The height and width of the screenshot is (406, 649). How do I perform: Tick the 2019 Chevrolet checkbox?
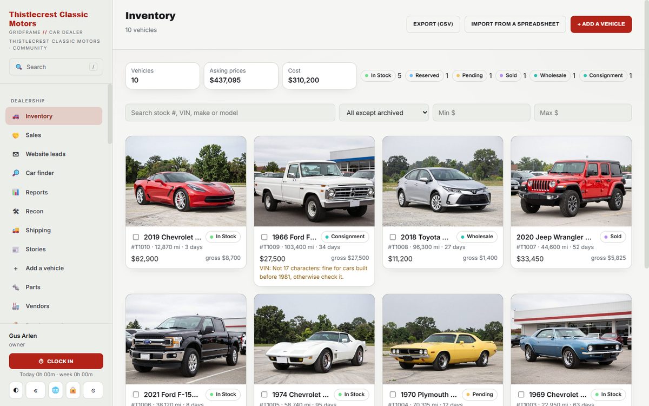(136, 237)
